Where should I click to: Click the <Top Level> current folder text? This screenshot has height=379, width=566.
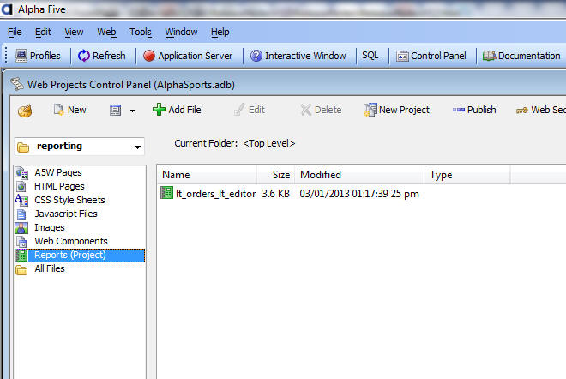[x=269, y=144]
